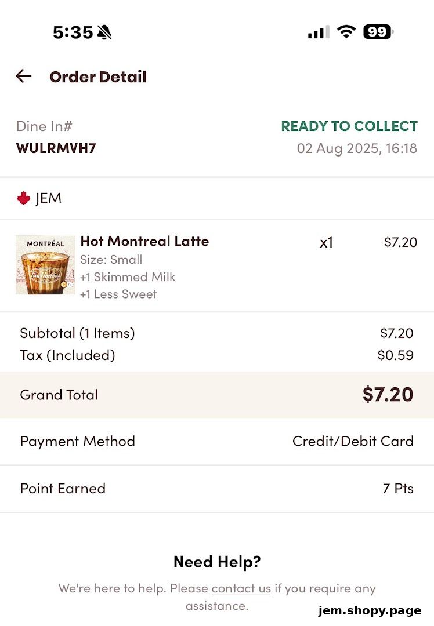Screen dimensions: 434x626
Task: Select the READY TO COLLECT status label
Action: point(349,126)
